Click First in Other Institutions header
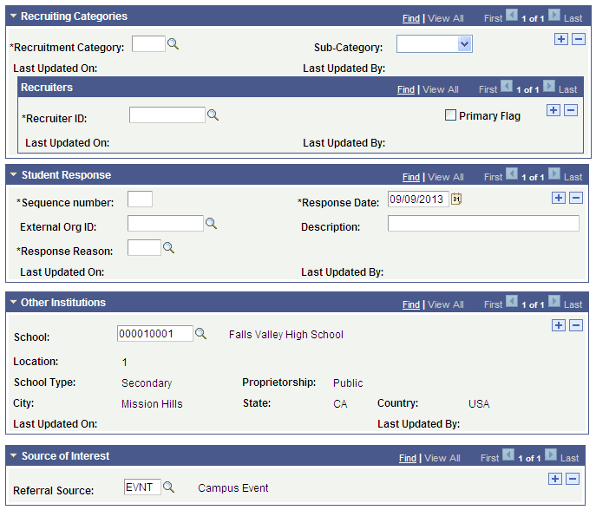This screenshot has width=596, height=510. [493, 304]
